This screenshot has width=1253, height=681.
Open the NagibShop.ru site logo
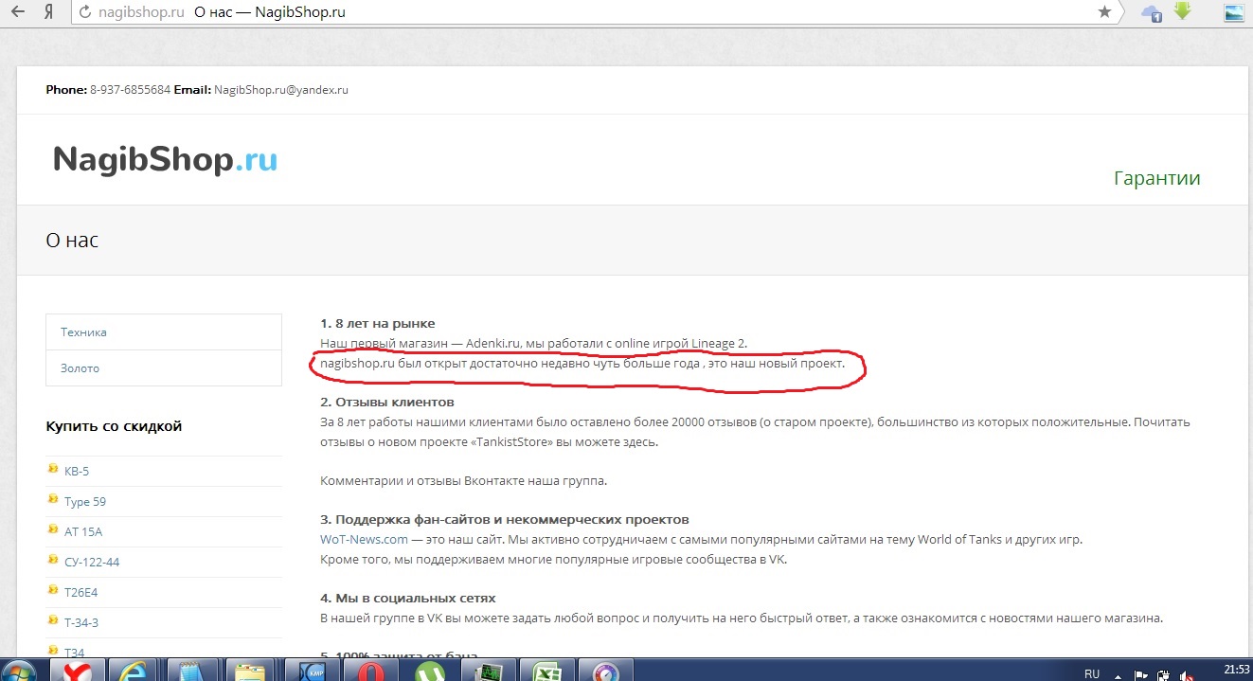click(x=165, y=159)
